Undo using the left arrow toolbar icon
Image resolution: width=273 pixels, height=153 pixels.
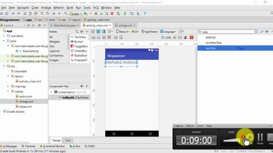[13, 13]
